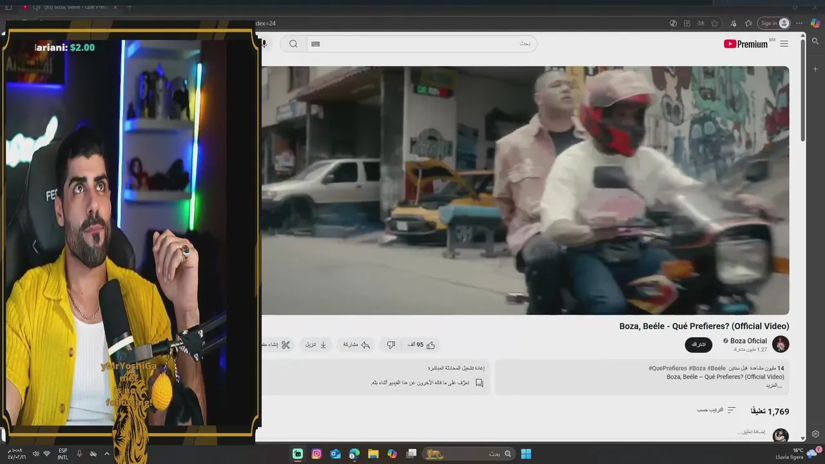Click the tracking prevention shield icon in address bar

(x=673, y=23)
